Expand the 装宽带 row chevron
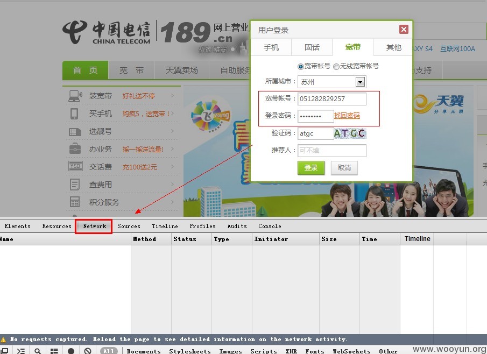Viewport: 487px width, 354px height. tap(172, 96)
